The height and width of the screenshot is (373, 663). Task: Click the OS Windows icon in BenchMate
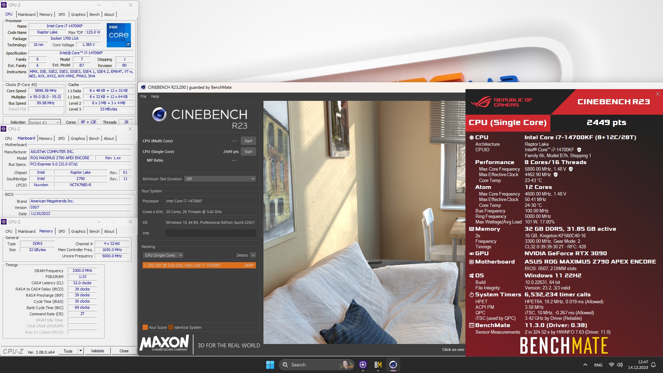click(x=471, y=276)
